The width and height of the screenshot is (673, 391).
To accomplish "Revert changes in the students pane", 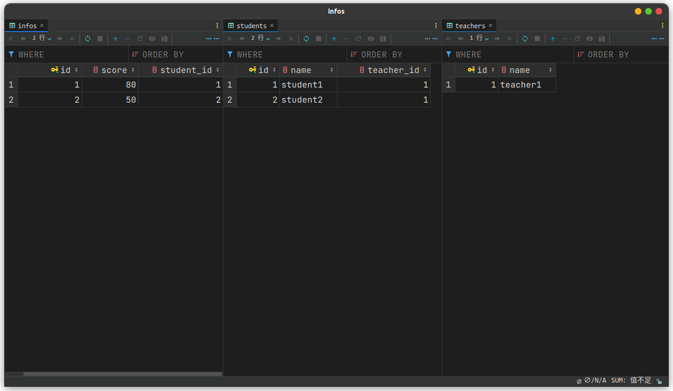I will pos(359,39).
